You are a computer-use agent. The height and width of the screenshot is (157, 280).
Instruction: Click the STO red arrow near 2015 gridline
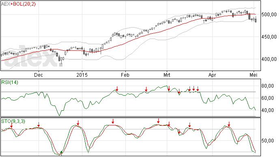(78, 123)
